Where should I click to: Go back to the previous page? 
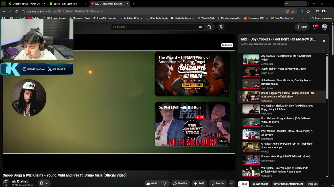coord(4,11)
